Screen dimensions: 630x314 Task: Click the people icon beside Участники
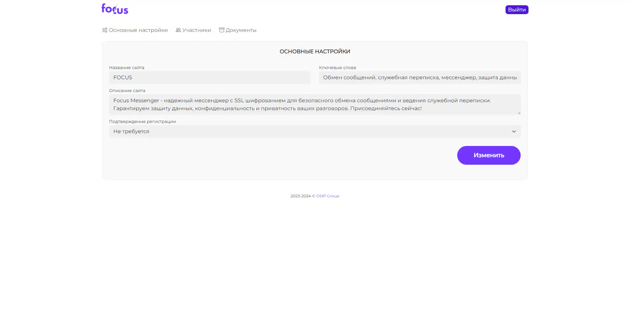click(178, 30)
